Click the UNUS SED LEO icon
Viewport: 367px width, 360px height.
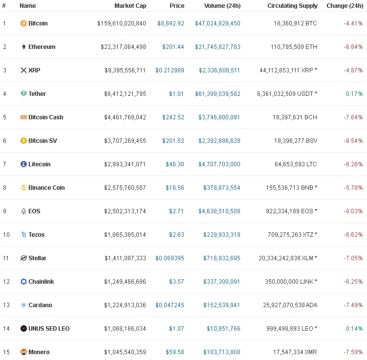point(23,328)
